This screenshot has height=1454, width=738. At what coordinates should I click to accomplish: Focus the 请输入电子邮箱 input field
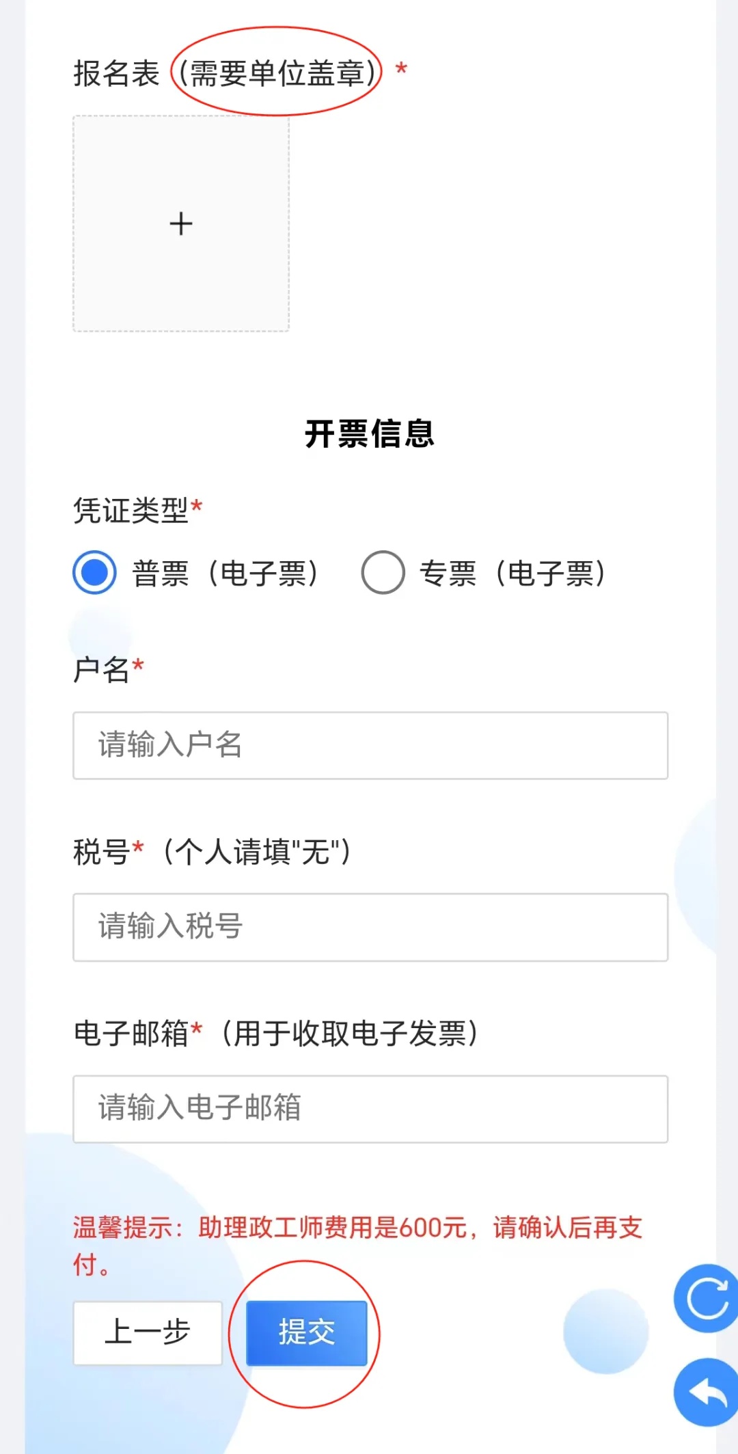click(x=370, y=1109)
